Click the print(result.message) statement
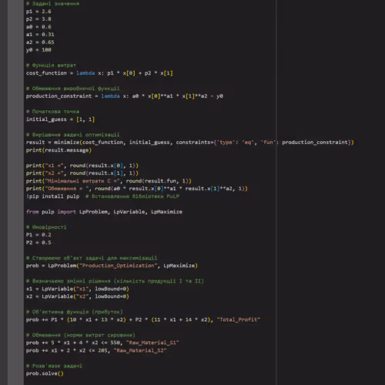The height and width of the screenshot is (385, 385). tap(59, 150)
